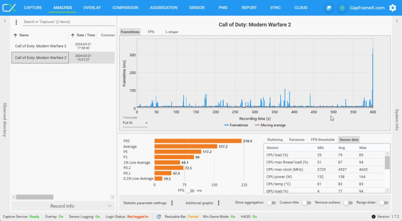Click the P95 orange bar
The width and height of the screenshot is (402, 221).
point(198,141)
